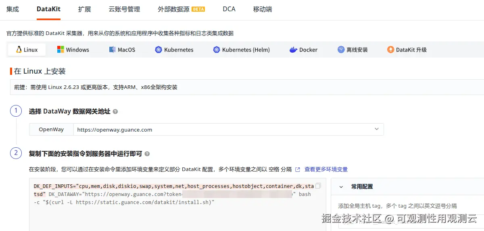Click the external link icon before 查看更多环境变量
Viewport: 484px width, 231px height.
click(x=298, y=169)
